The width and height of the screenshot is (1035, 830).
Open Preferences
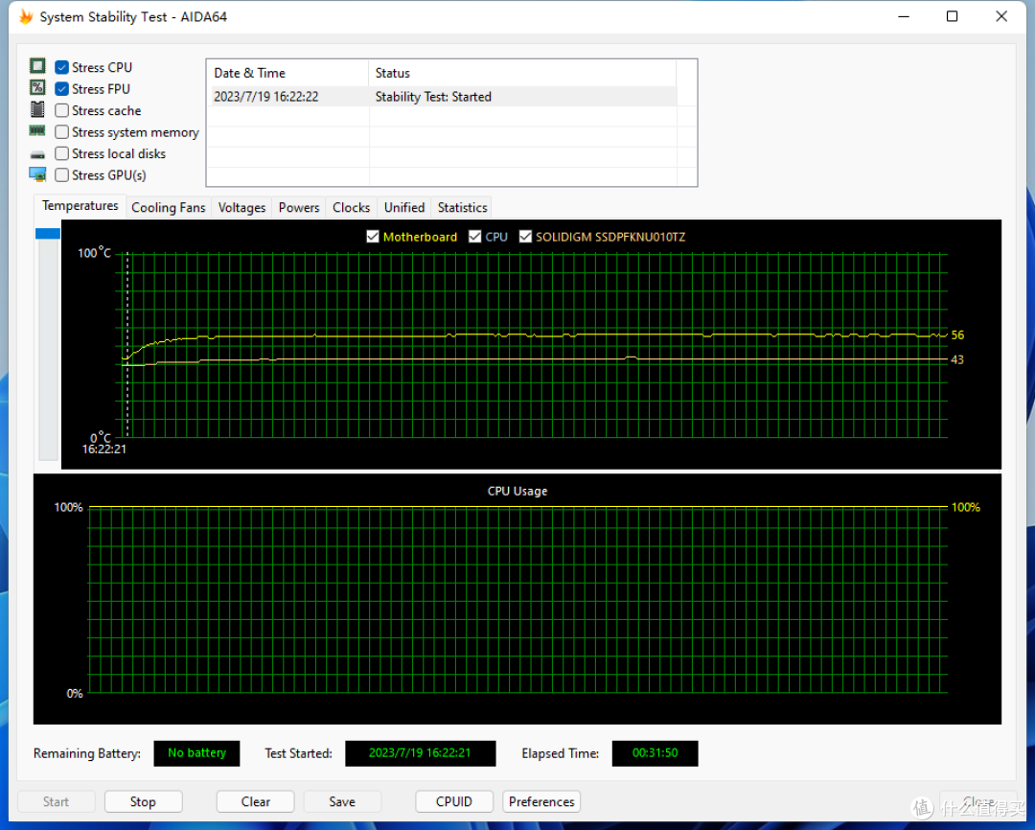coord(541,801)
